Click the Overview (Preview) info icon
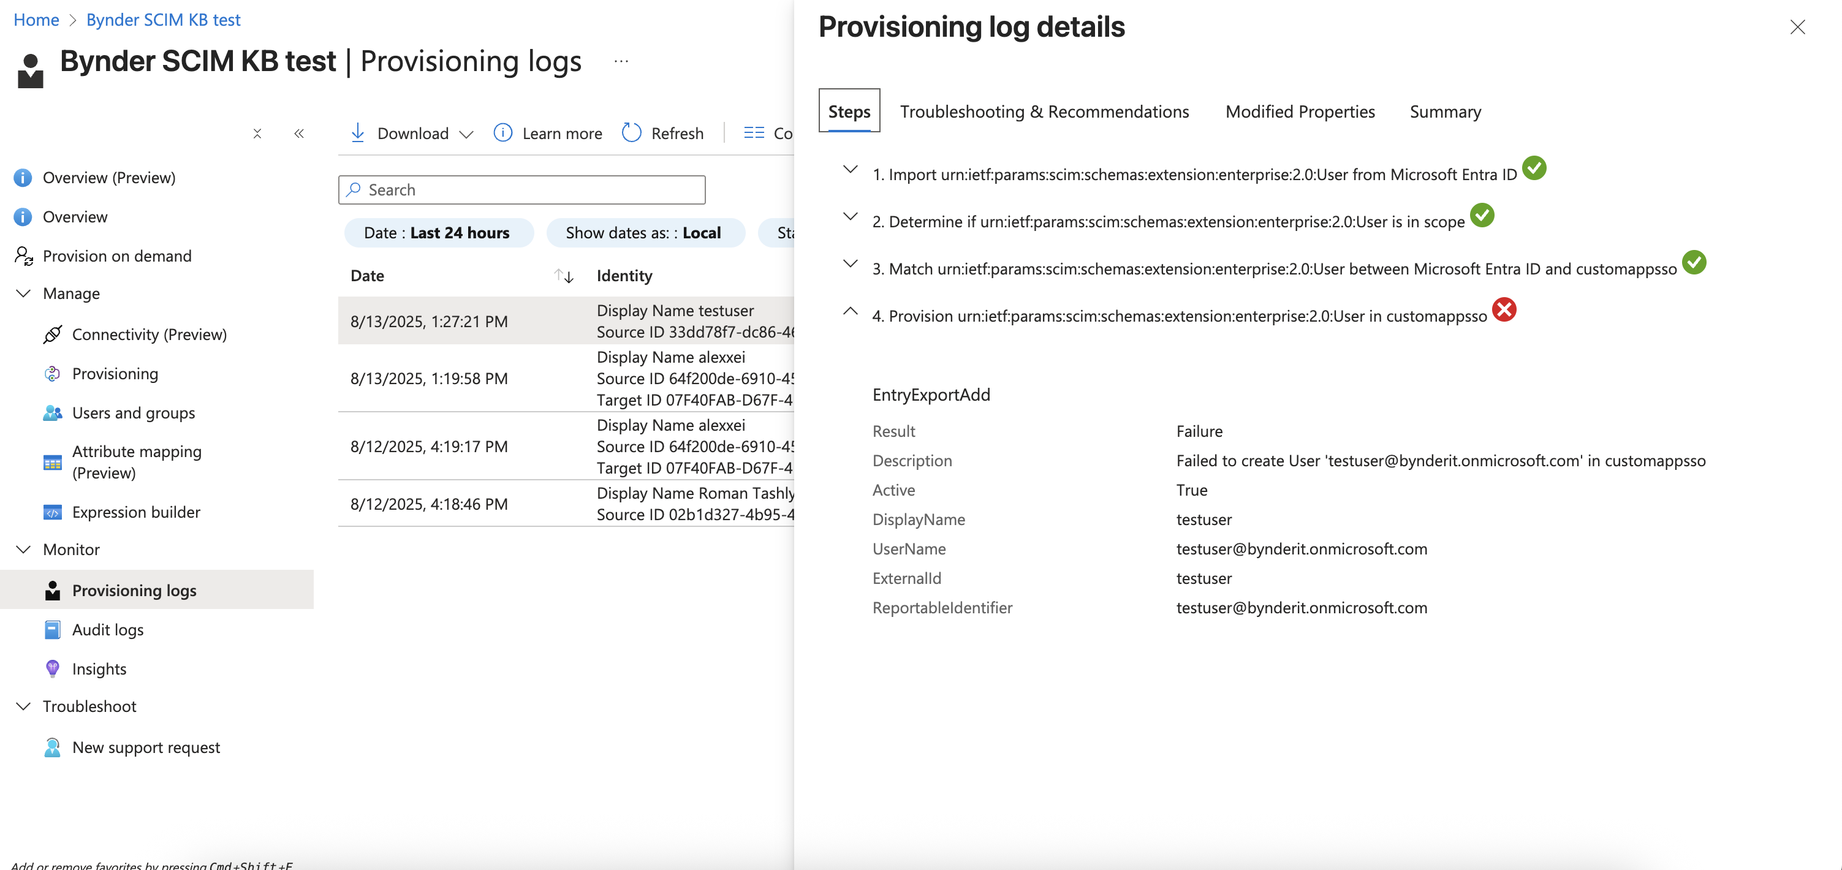The image size is (1842, 870). pos(23,177)
